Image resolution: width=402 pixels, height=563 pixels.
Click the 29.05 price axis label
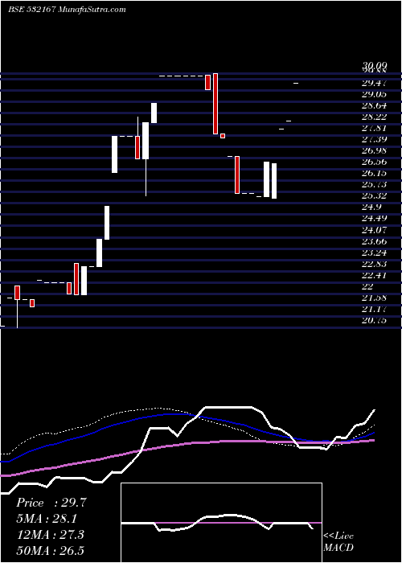point(375,94)
